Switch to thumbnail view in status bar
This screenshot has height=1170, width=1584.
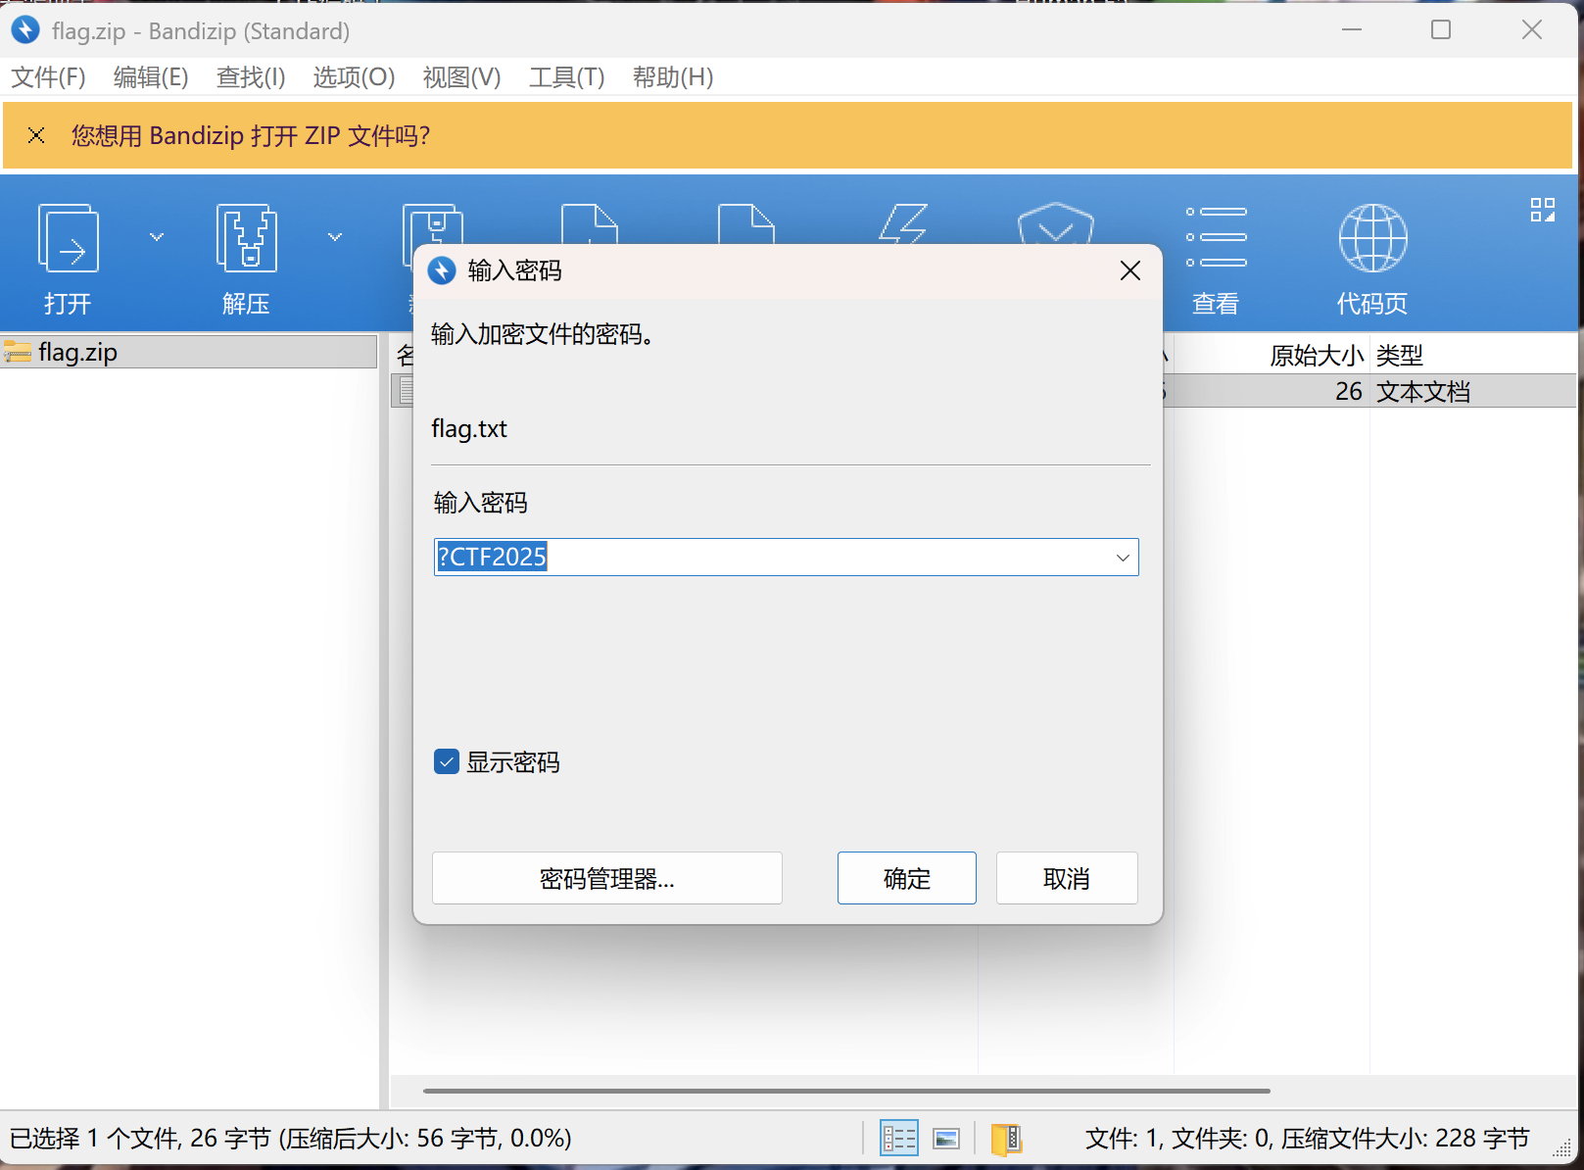pyautogui.click(x=946, y=1139)
